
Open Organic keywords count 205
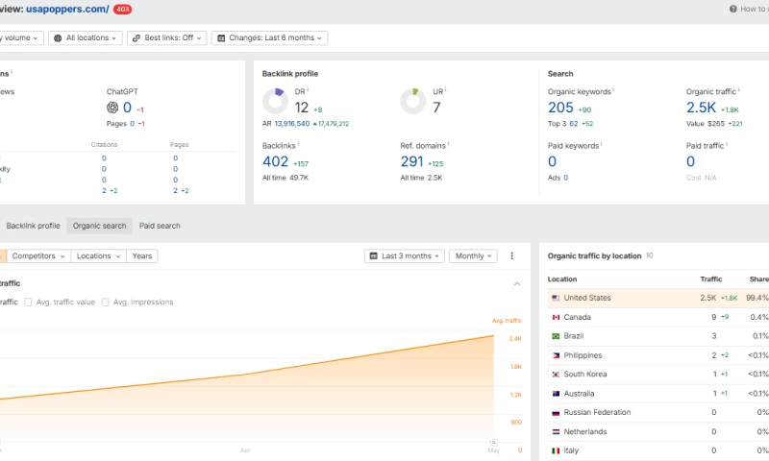pyautogui.click(x=560, y=108)
